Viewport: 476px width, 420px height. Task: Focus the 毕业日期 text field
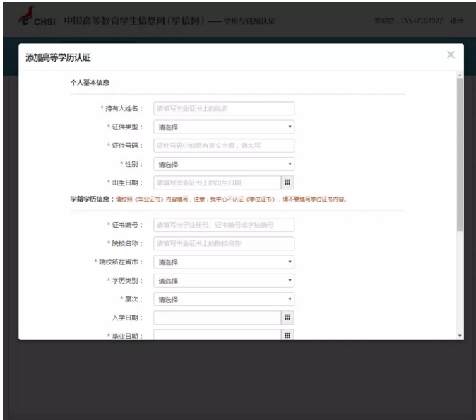coord(216,335)
